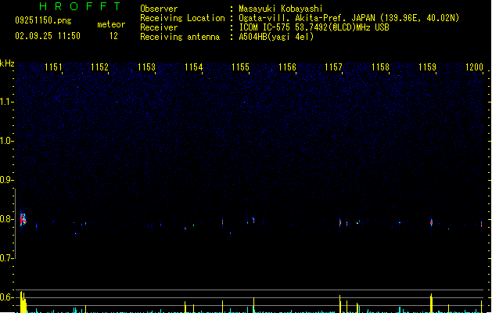Click the 1200 time marker
Screen dimensions: 492x313
click(474, 67)
